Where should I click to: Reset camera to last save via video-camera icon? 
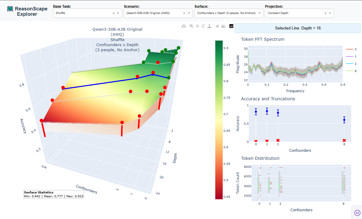tap(223, 26)
